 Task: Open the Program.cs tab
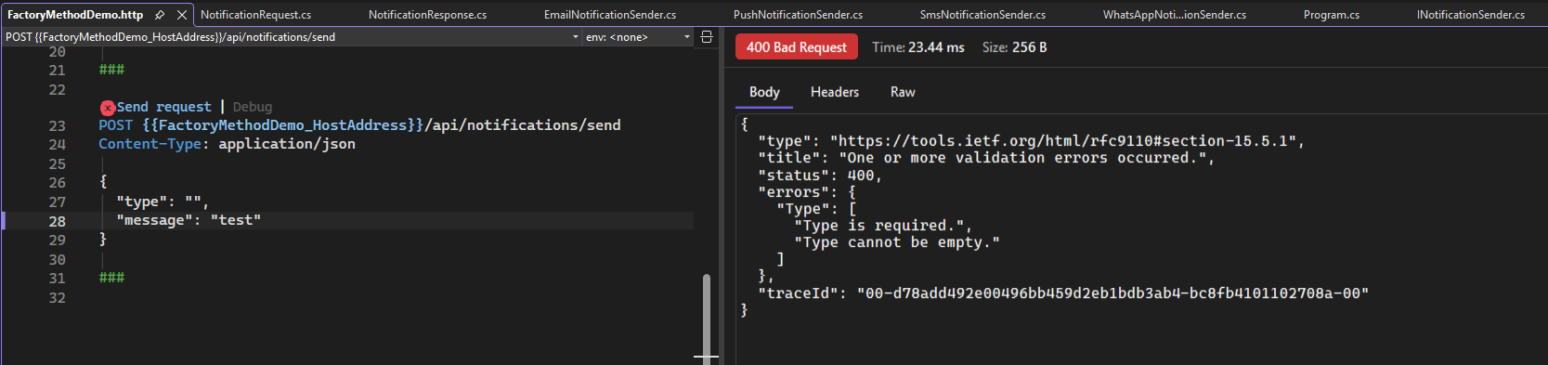click(x=1331, y=15)
